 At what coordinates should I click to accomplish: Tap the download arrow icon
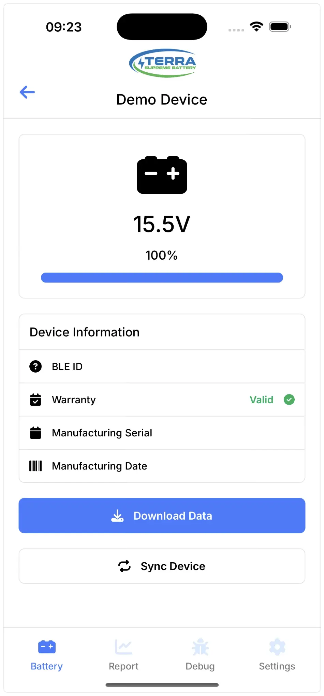click(x=117, y=516)
